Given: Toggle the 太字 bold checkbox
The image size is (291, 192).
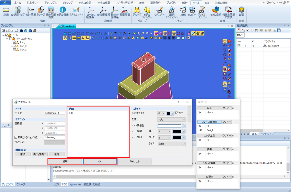Looking at the screenshot, I should pos(176,113).
